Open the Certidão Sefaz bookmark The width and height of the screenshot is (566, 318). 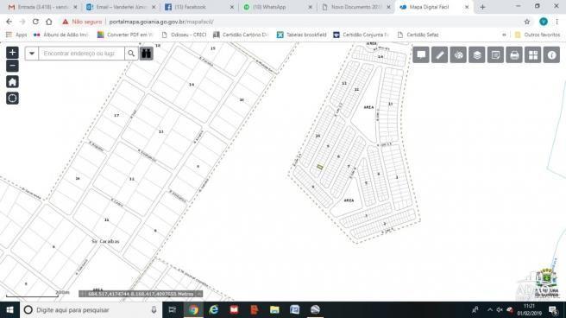418,35
